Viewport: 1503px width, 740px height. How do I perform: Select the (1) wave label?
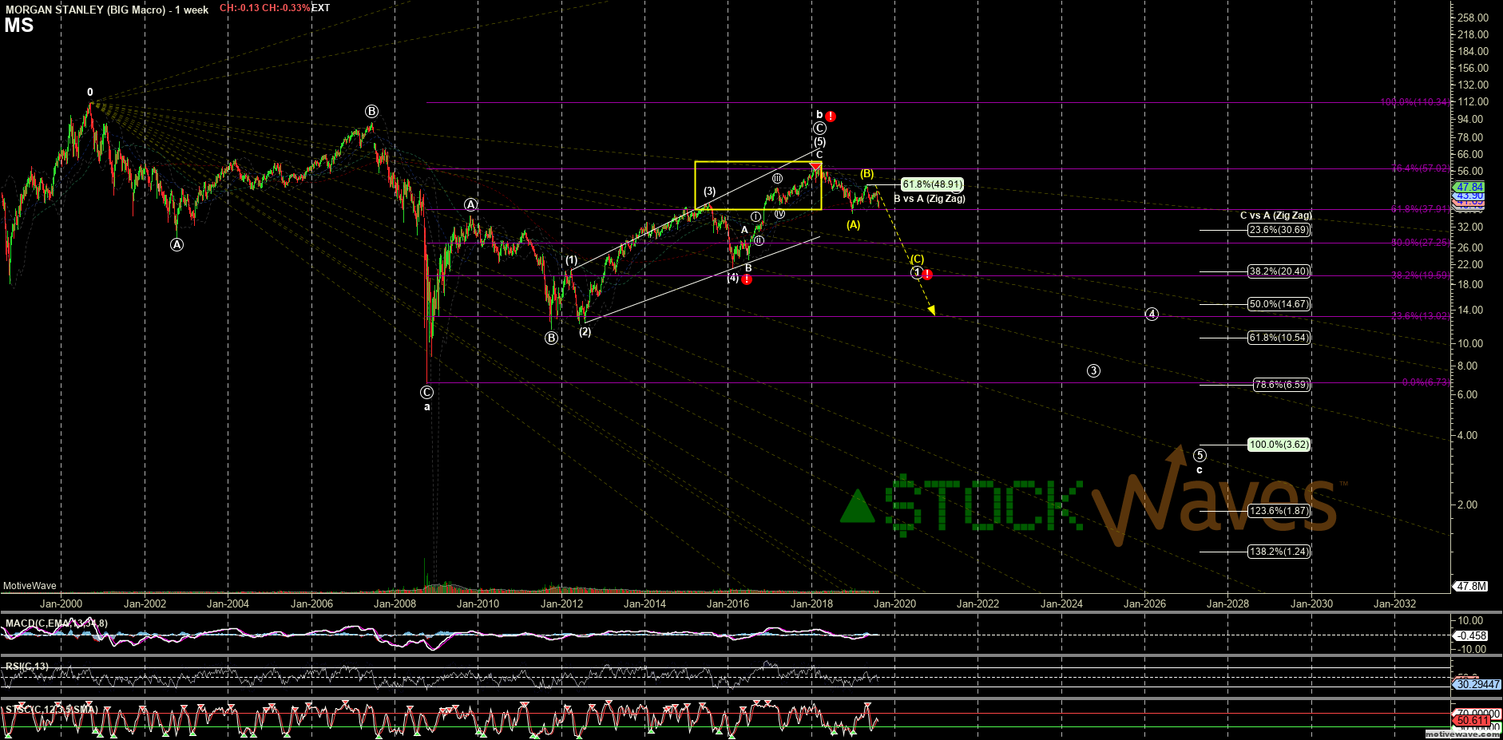571,259
